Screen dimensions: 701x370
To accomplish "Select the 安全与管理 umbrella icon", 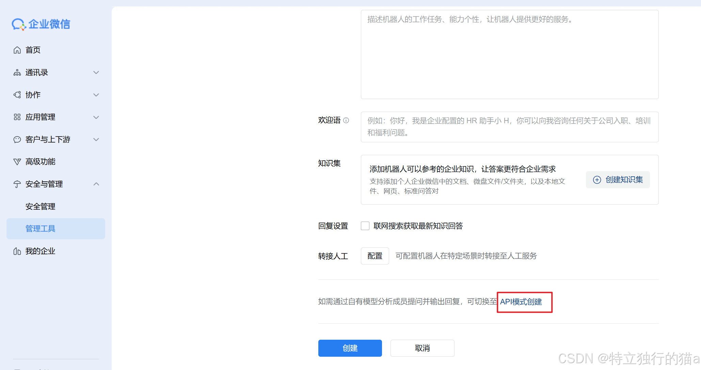I will 17,184.
